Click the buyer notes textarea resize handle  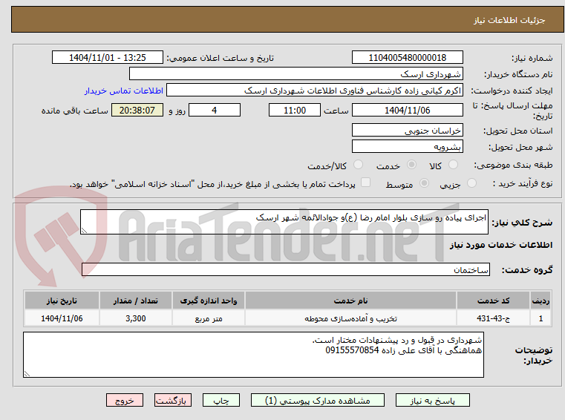[27, 373]
